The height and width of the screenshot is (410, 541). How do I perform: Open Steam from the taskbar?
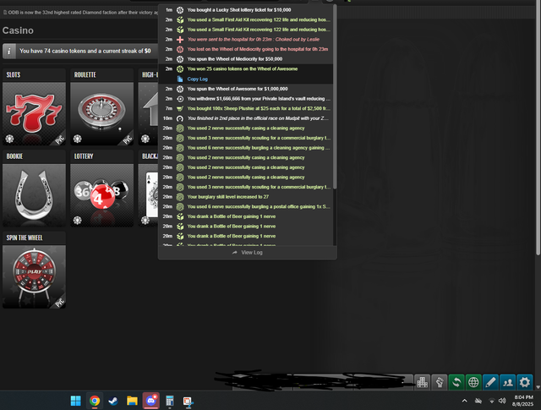click(x=113, y=401)
